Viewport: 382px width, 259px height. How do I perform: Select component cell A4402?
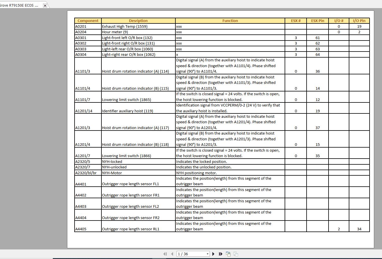tap(88, 192)
